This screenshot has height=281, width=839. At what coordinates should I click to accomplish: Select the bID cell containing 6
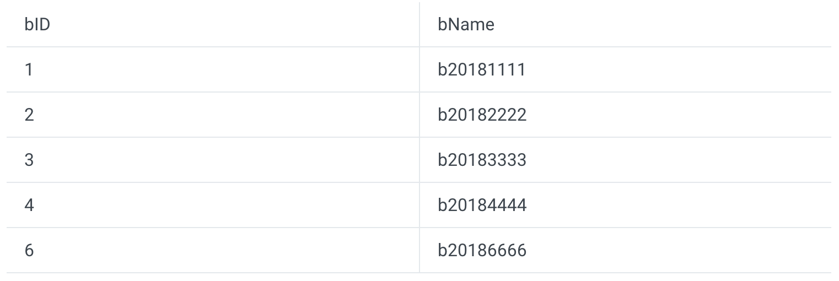[29, 251]
